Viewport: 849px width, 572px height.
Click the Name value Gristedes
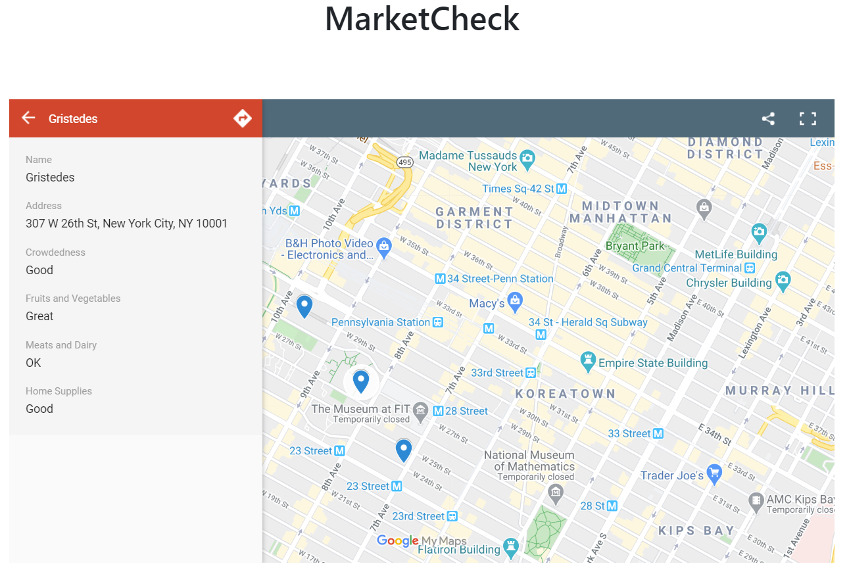click(x=50, y=178)
